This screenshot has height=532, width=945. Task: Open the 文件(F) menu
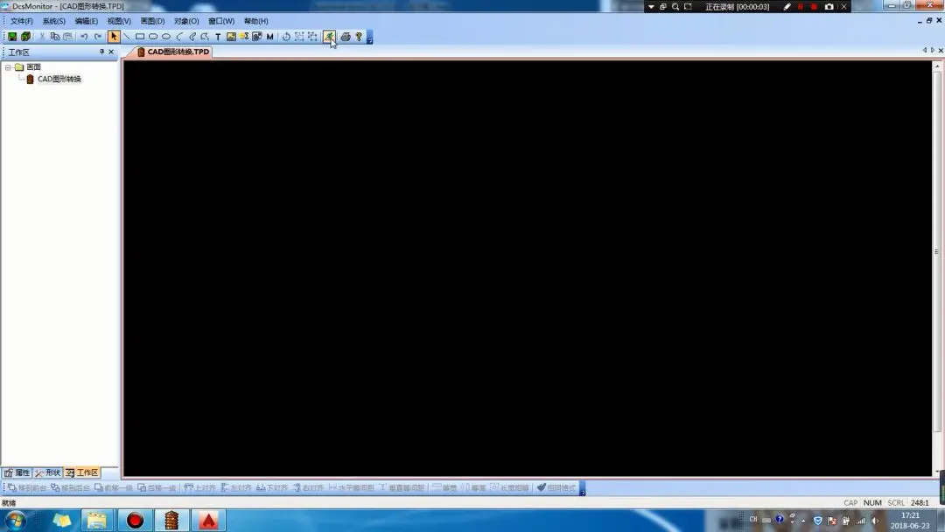21,21
